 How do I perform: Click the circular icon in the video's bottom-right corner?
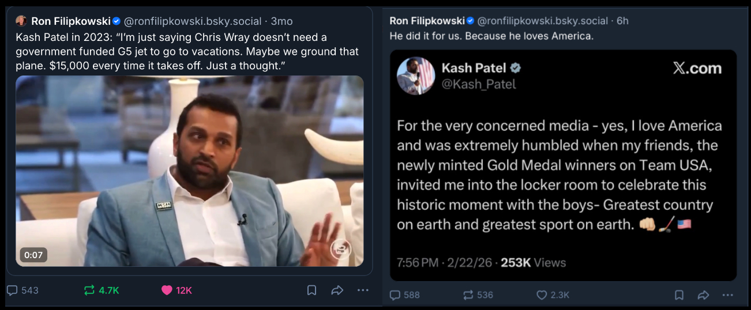pyautogui.click(x=340, y=249)
